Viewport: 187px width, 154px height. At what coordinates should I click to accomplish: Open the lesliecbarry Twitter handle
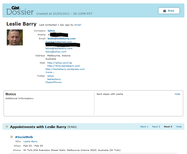(x=54, y=79)
